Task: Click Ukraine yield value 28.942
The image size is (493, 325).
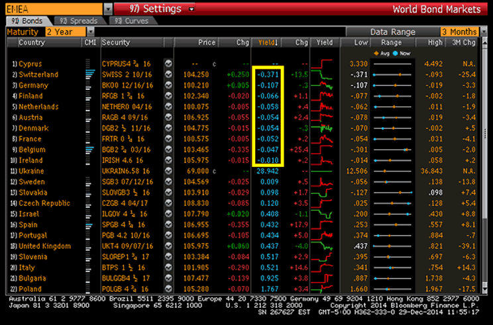Action: click(x=267, y=171)
